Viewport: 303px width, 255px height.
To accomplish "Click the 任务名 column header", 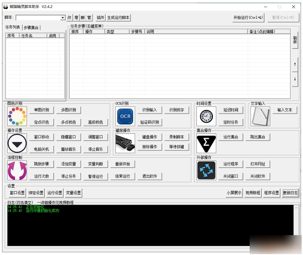I will [33, 36].
